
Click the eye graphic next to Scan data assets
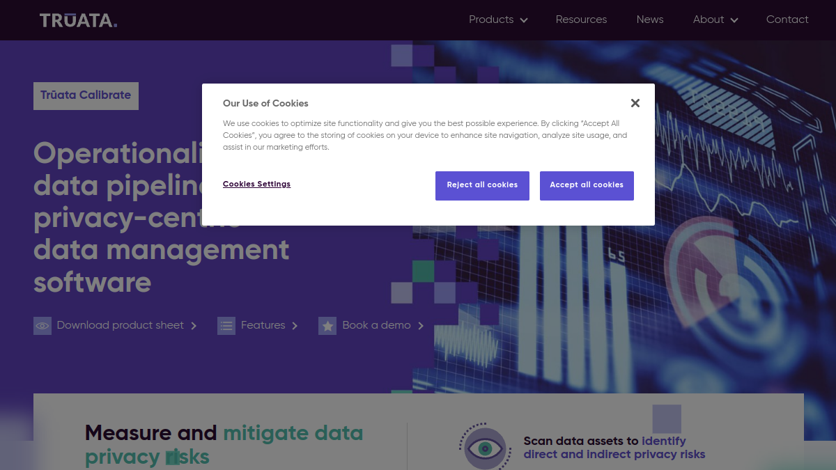[485, 446]
